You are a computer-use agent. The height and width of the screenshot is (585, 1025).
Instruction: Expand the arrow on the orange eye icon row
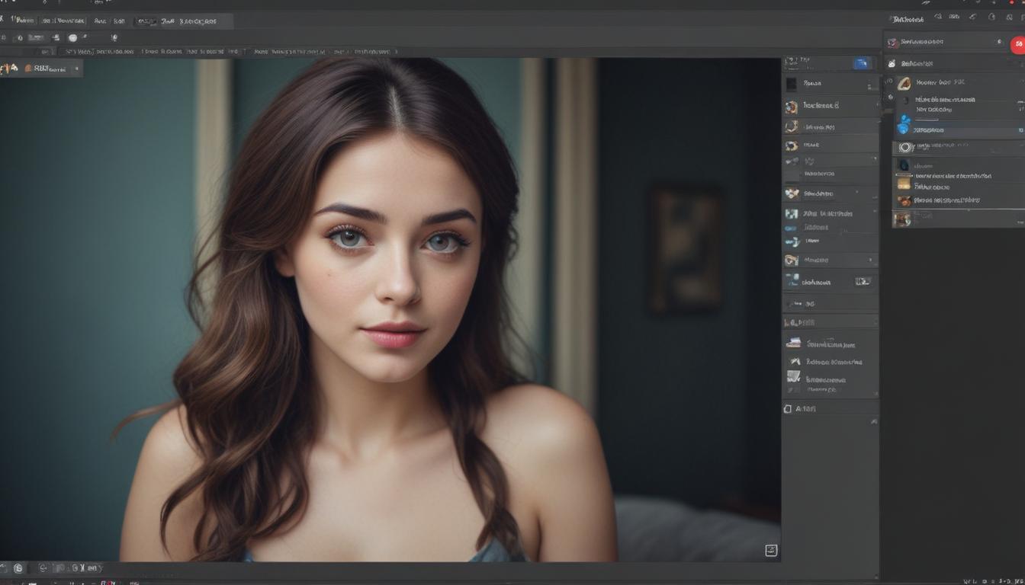pyautogui.click(x=870, y=261)
